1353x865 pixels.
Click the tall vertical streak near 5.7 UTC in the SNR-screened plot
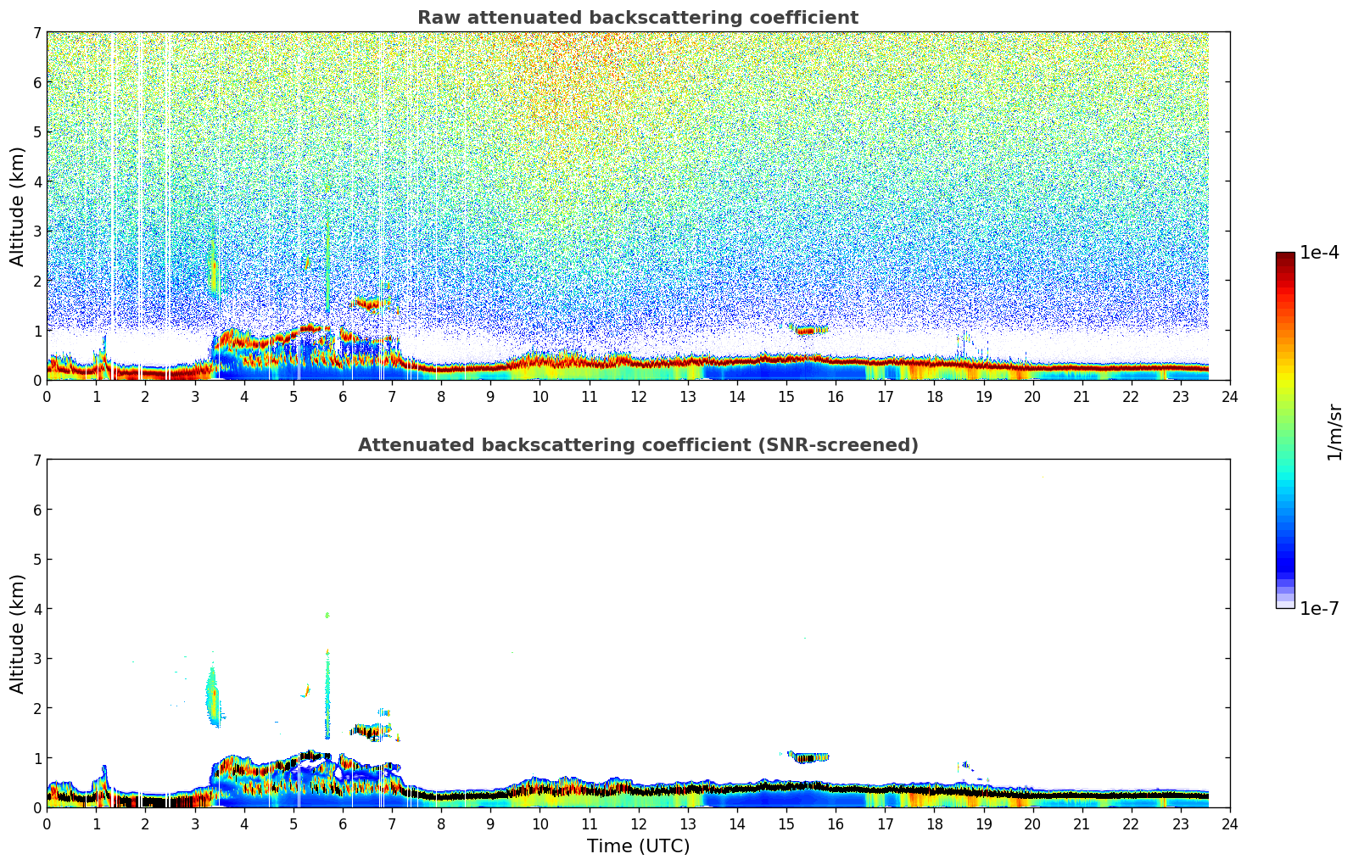click(327, 694)
